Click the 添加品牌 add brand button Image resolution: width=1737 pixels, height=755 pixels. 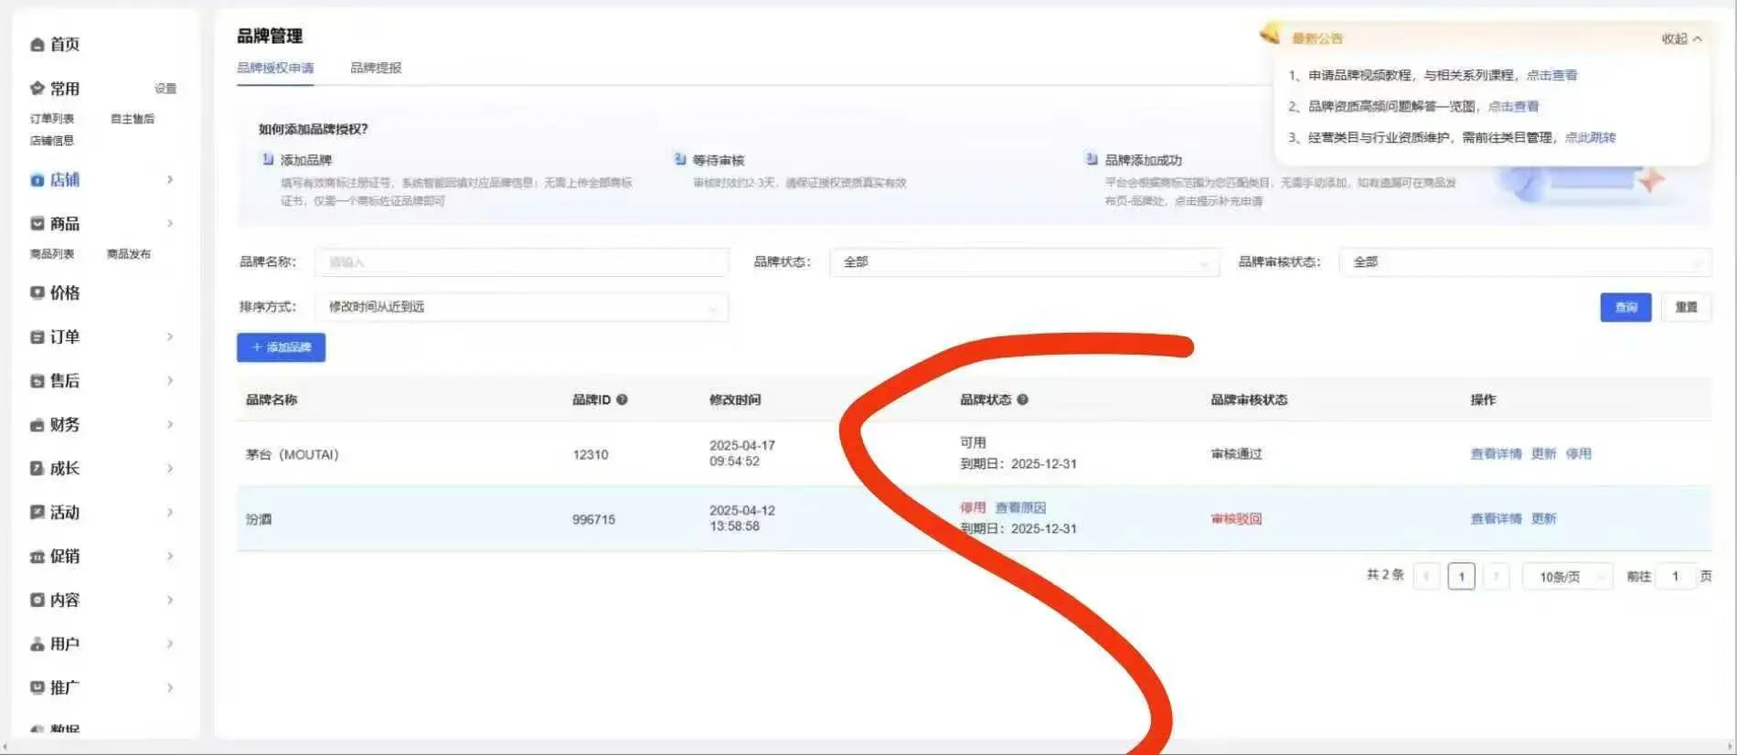click(x=281, y=347)
